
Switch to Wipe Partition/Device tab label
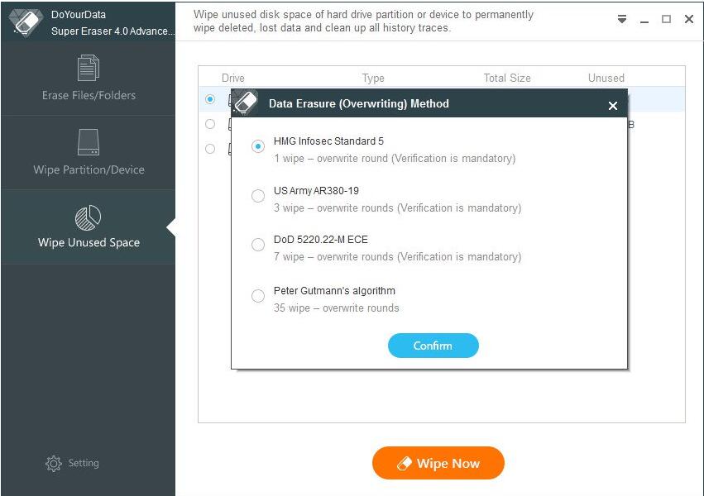(x=89, y=170)
